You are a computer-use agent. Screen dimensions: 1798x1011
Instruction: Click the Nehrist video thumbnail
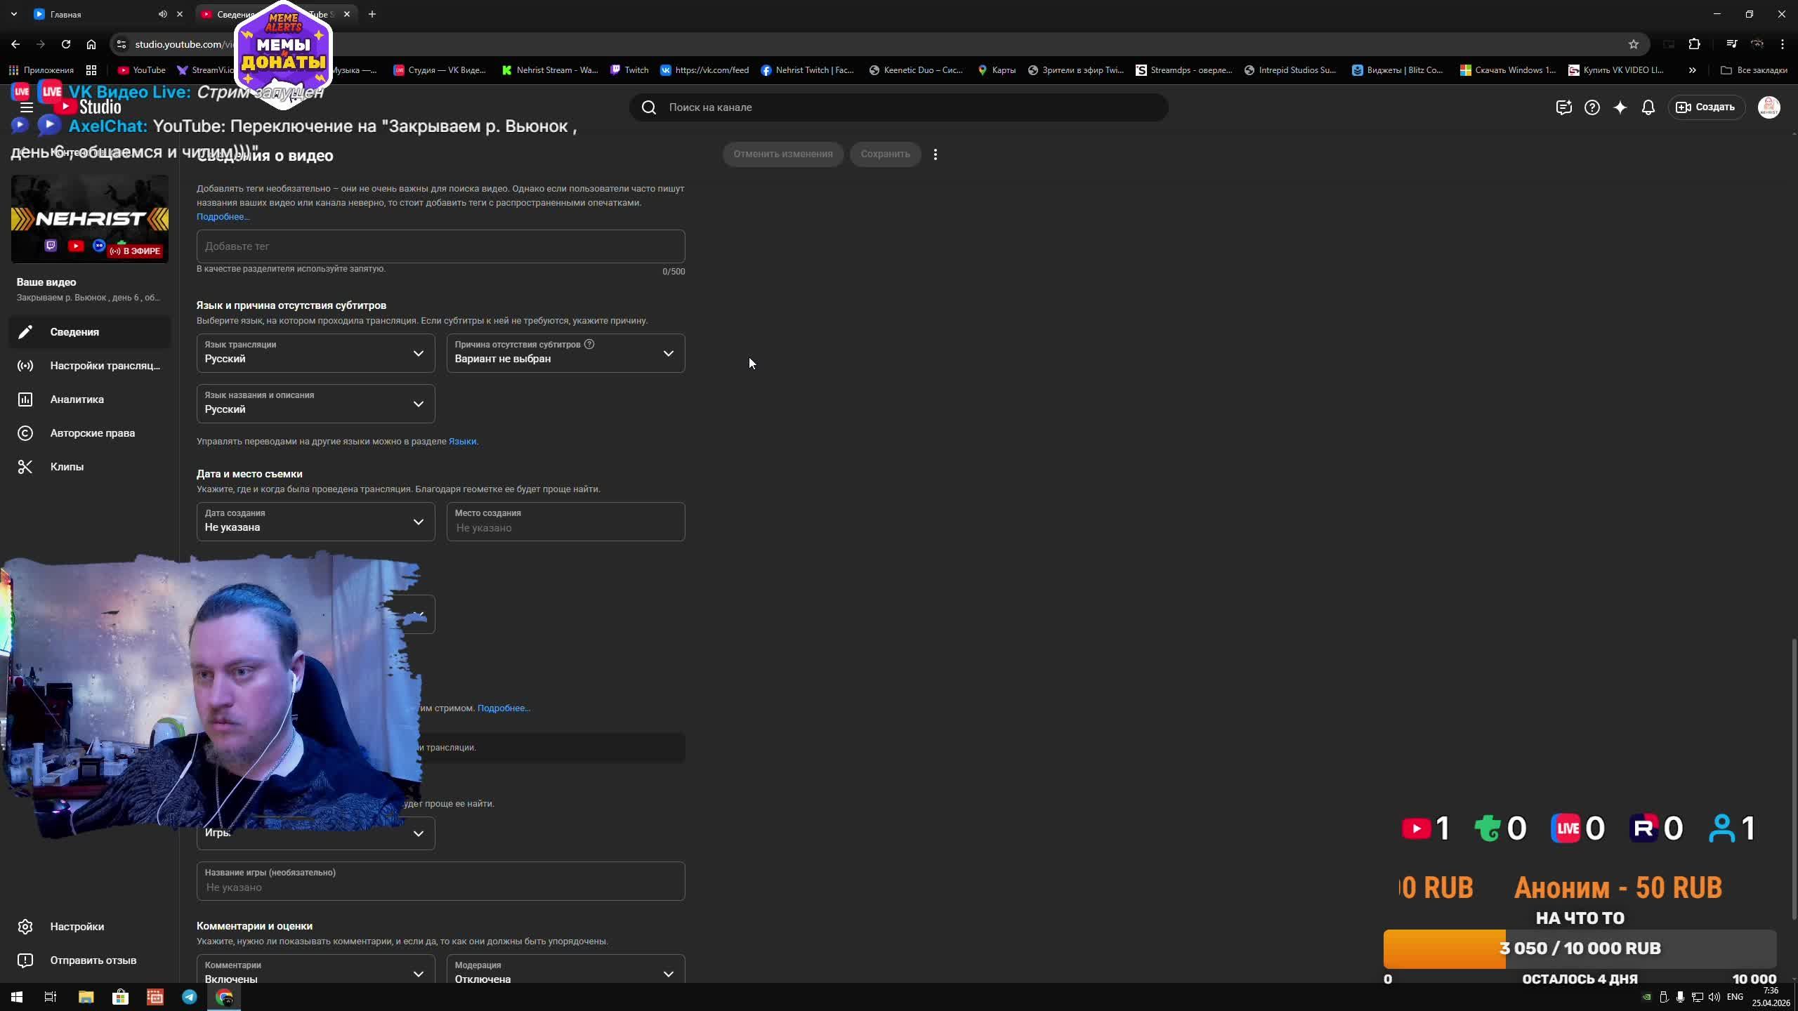tap(90, 218)
